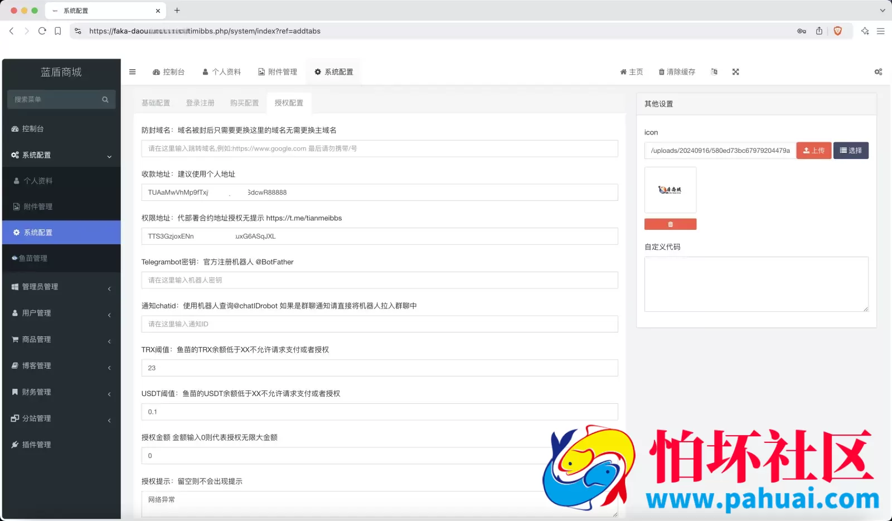892x521 pixels.
Task: Expand 财务管理 sidebar chevron
Action: 109,394
